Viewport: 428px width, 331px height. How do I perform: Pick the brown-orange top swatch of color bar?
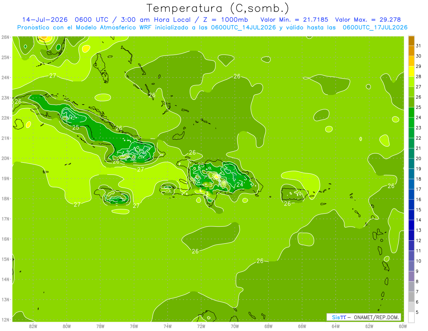point(411,41)
